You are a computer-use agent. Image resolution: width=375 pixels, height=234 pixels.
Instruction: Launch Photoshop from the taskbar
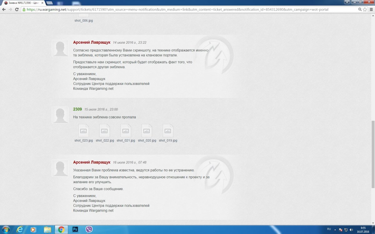click(75, 230)
